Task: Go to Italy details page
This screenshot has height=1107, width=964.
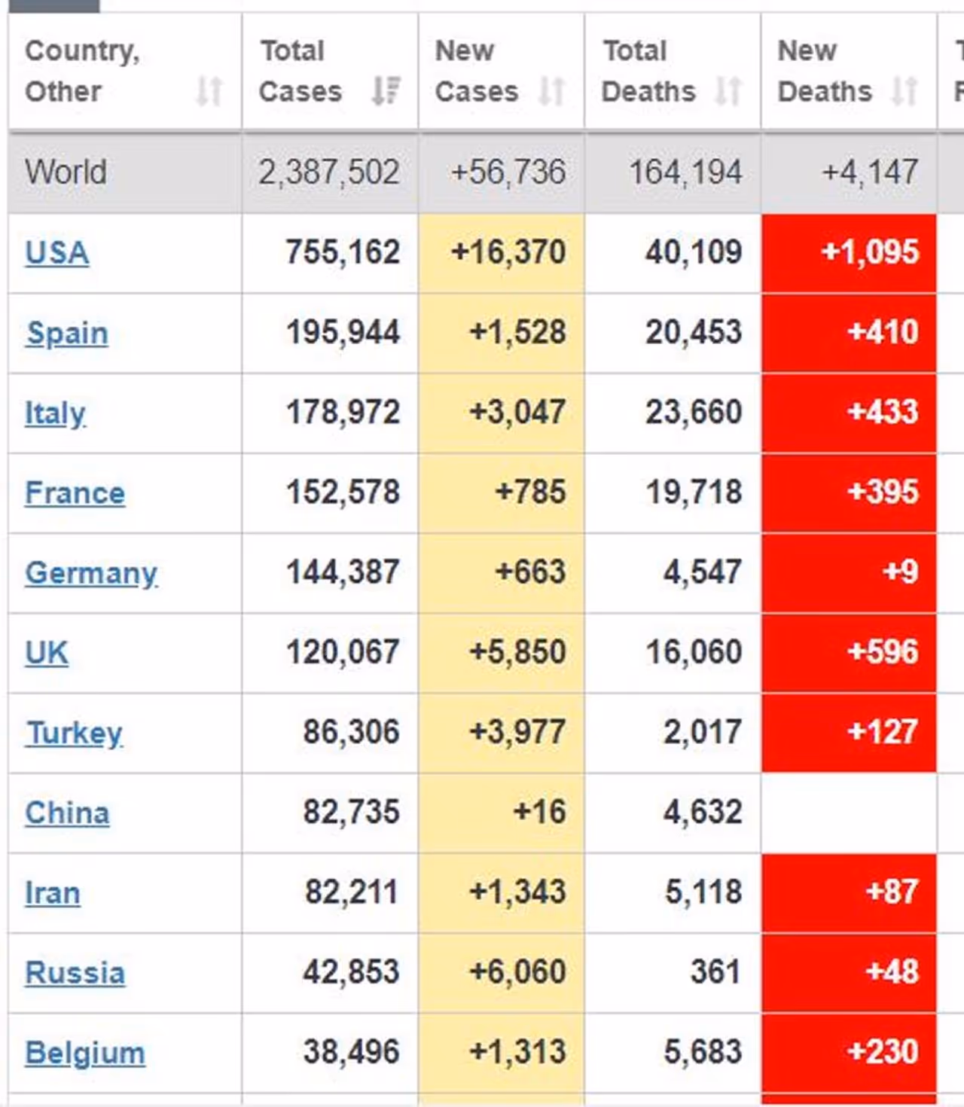Action: click(x=55, y=413)
